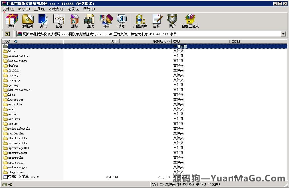Open the 文件 (File) menu
Image resolution: width=289 pixels, height=188 pixels.
pyautogui.click(x=8, y=9)
